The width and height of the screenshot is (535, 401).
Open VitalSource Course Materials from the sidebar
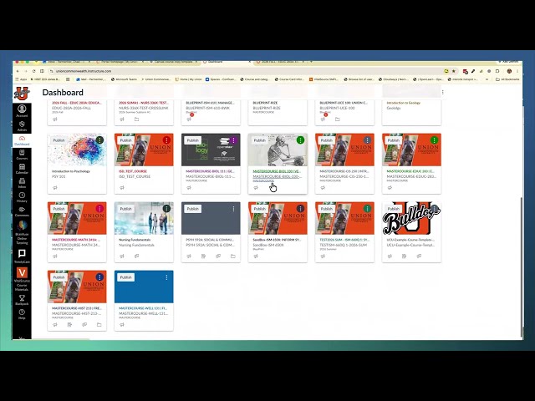coord(22,279)
